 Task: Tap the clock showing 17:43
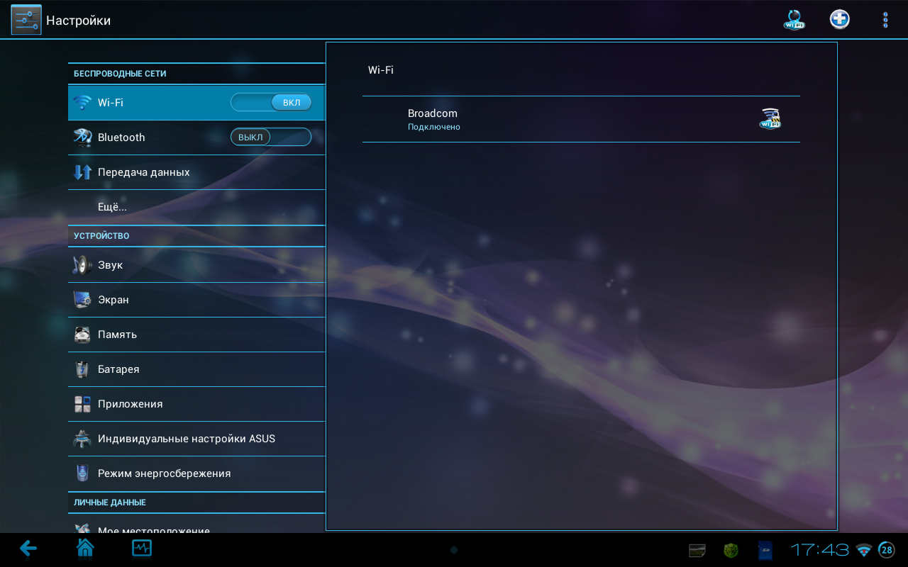coord(819,550)
